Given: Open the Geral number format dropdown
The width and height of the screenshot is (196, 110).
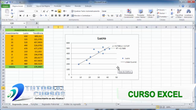Looking at the screenshot, I should (x=121, y=11).
